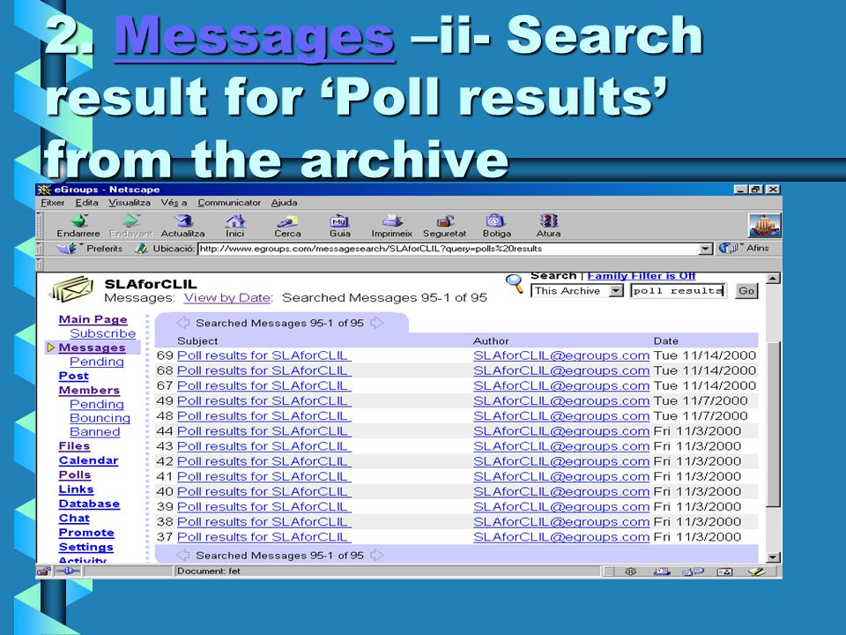The width and height of the screenshot is (846, 635).
Task: Click into the poll results search field
Action: coord(678,291)
